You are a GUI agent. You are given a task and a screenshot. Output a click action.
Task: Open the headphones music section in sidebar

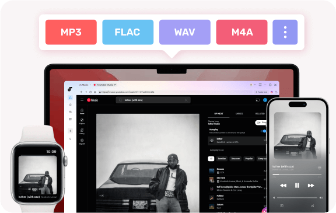click(70, 97)
